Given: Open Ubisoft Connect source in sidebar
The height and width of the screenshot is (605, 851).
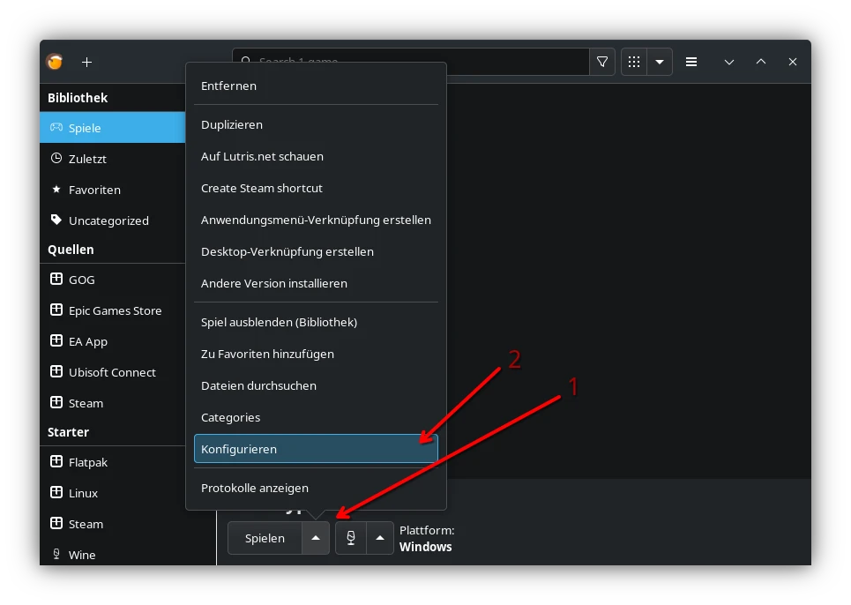Looking at the screenshot, I should pyautogui.click(x=56, y=371).
